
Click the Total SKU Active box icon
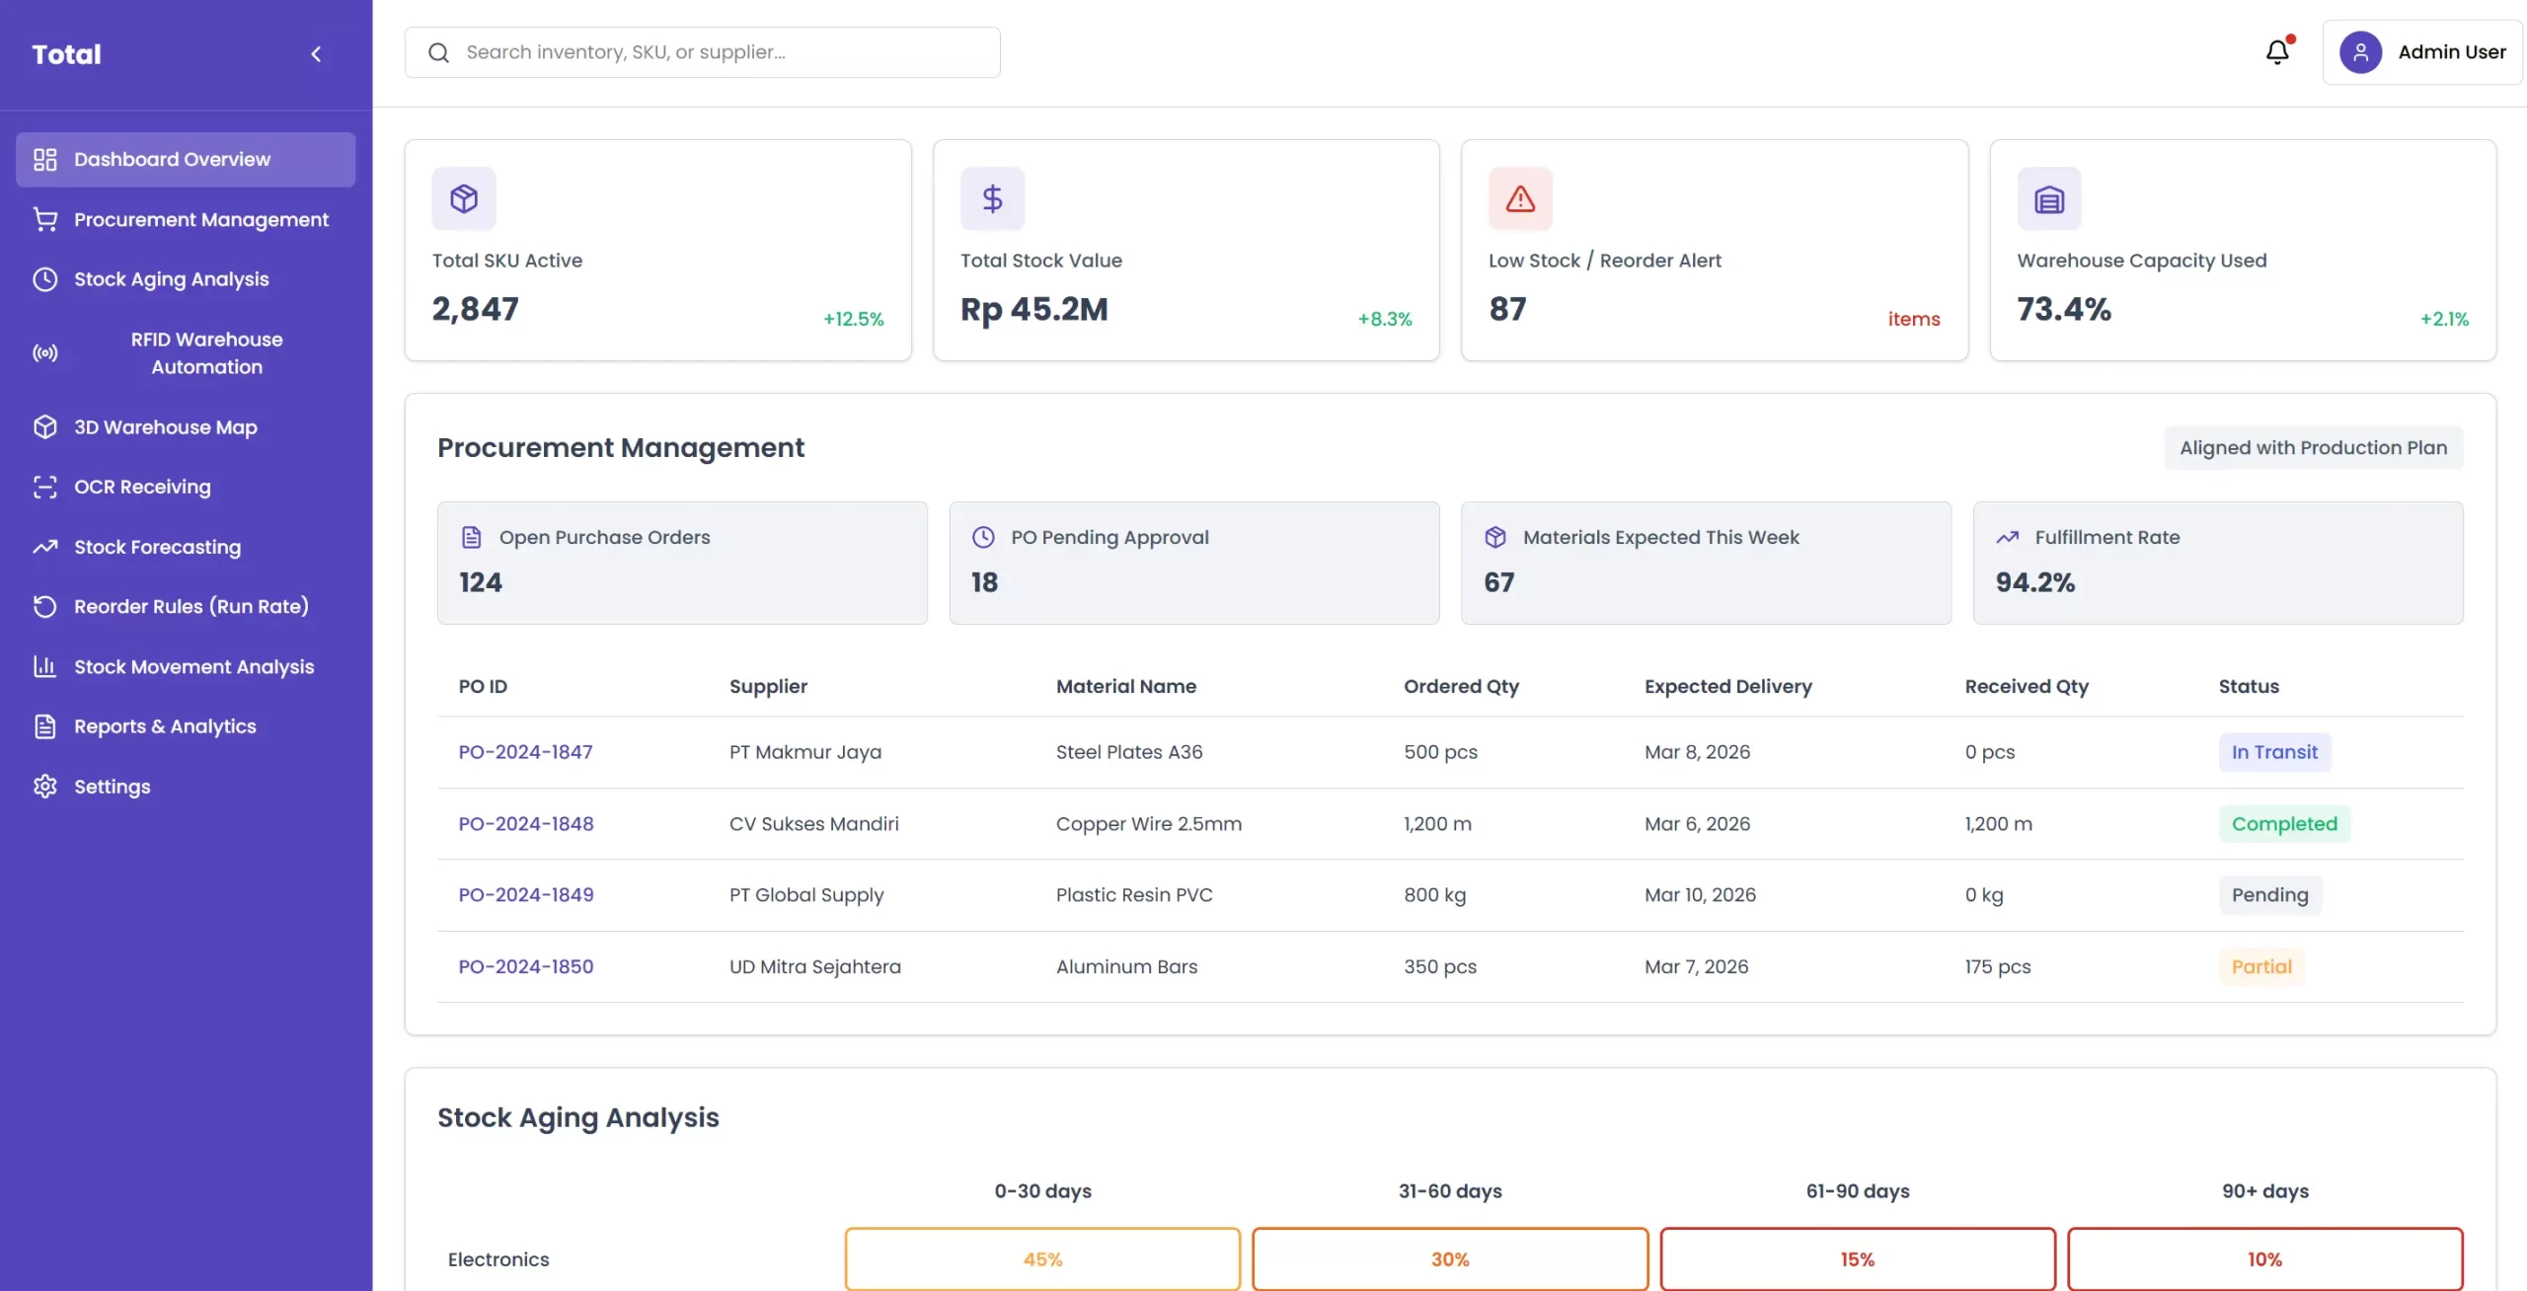(x=464, y=198)
